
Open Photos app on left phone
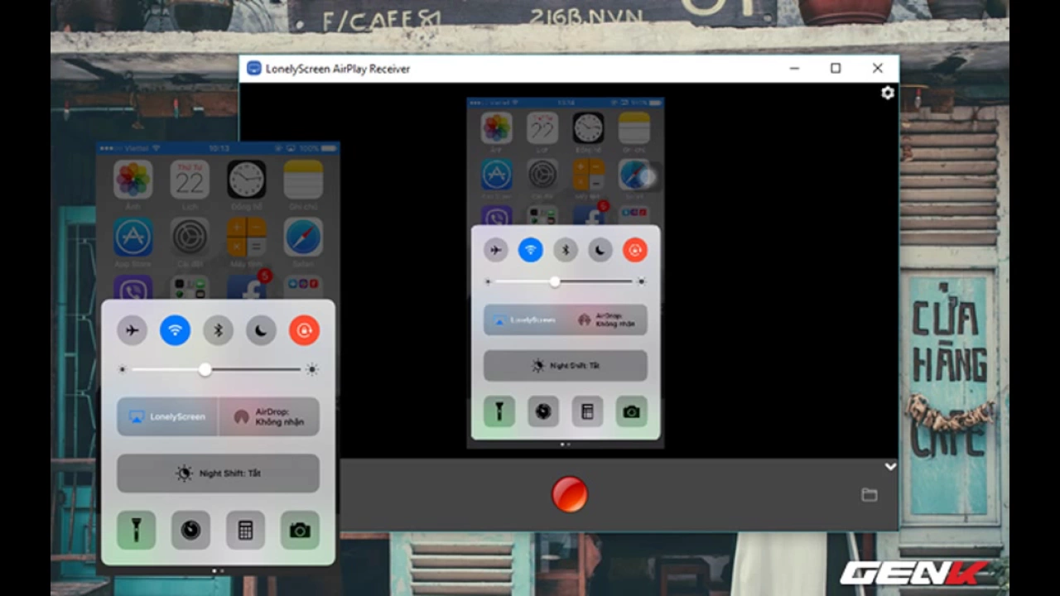[132, 180]
